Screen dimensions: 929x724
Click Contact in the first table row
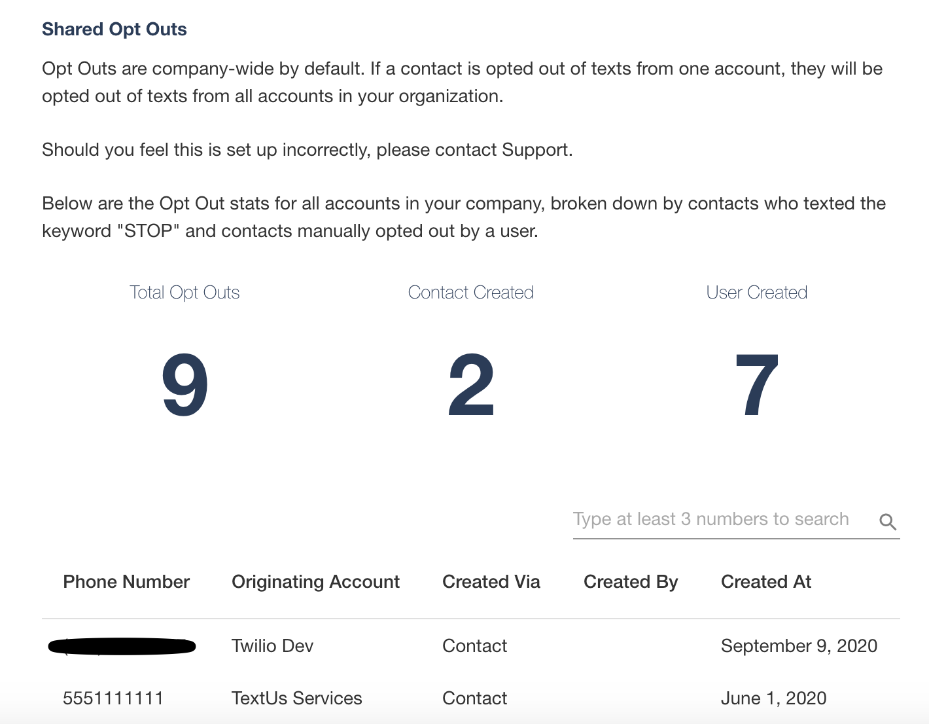pyautogui.click(x=475, y=645)
